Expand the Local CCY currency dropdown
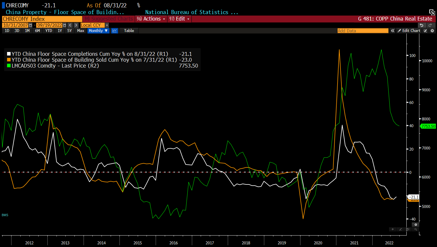The width and height of the screenshot is (437, 247). tap(107, 25)
